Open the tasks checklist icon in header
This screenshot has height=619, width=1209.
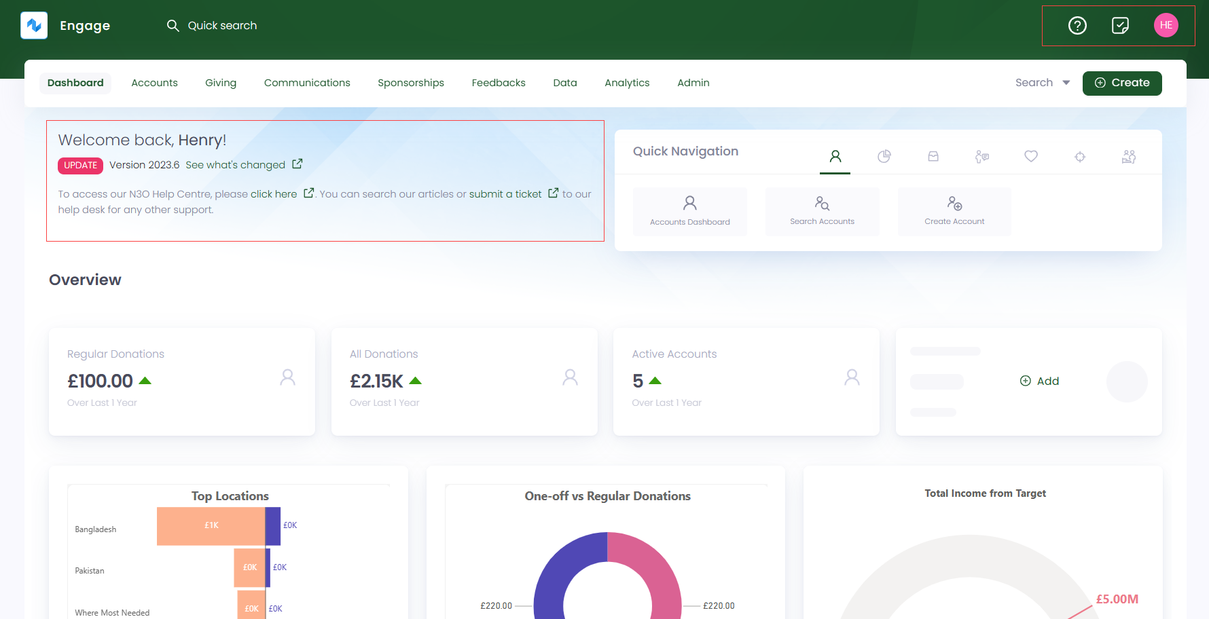[x=1120, y=26]
